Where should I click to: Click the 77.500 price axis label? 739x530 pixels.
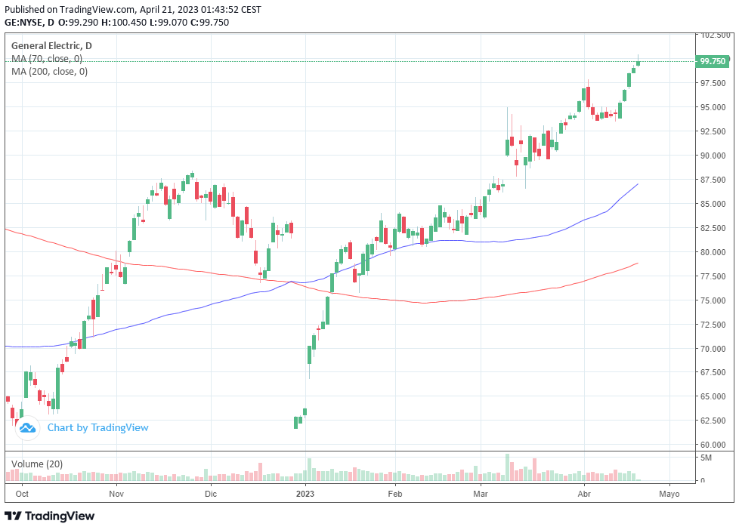point(713,276)
